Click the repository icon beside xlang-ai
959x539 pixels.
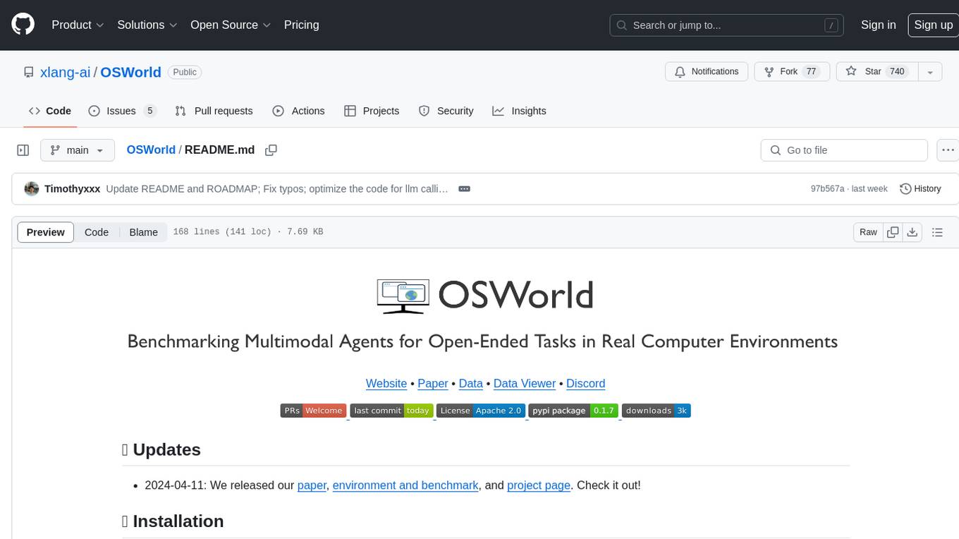tap(28, 72)
